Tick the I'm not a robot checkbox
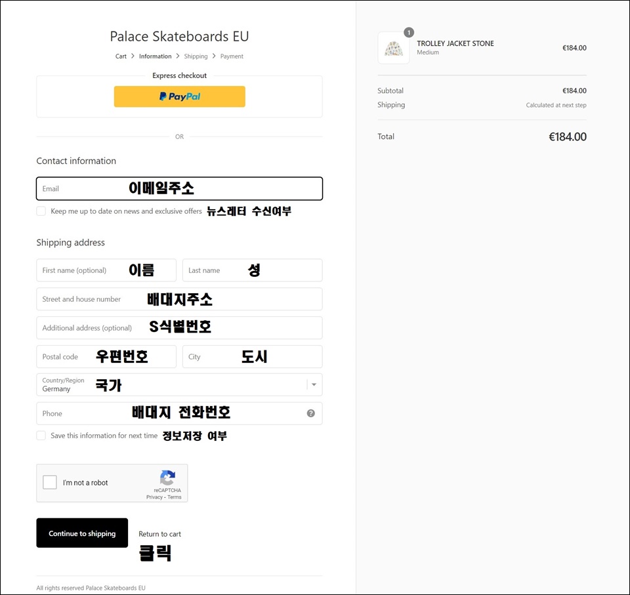The image size is (630, 595). [x=50, y=482]
